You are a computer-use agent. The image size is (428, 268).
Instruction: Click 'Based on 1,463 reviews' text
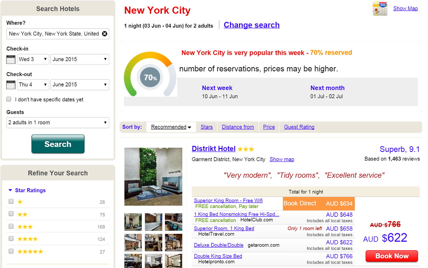(x=392, y=159)
